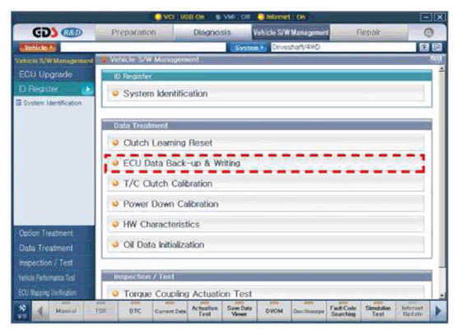Expand the ID Register arrow in sidebar
The width and height of the screenshot is (461, 335).
pos(88,89)
